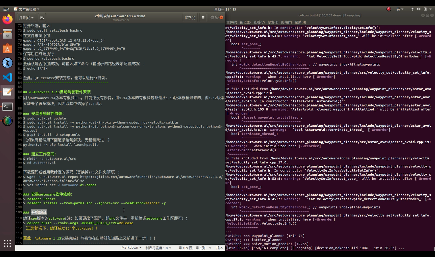
Task: Click 'rosdepc install --from-paths src' line
Action: point(94,203)
